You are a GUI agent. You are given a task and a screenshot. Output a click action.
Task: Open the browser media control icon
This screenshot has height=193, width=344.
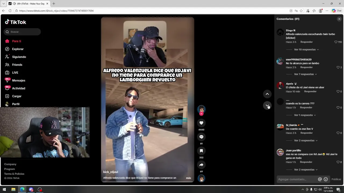308,11
